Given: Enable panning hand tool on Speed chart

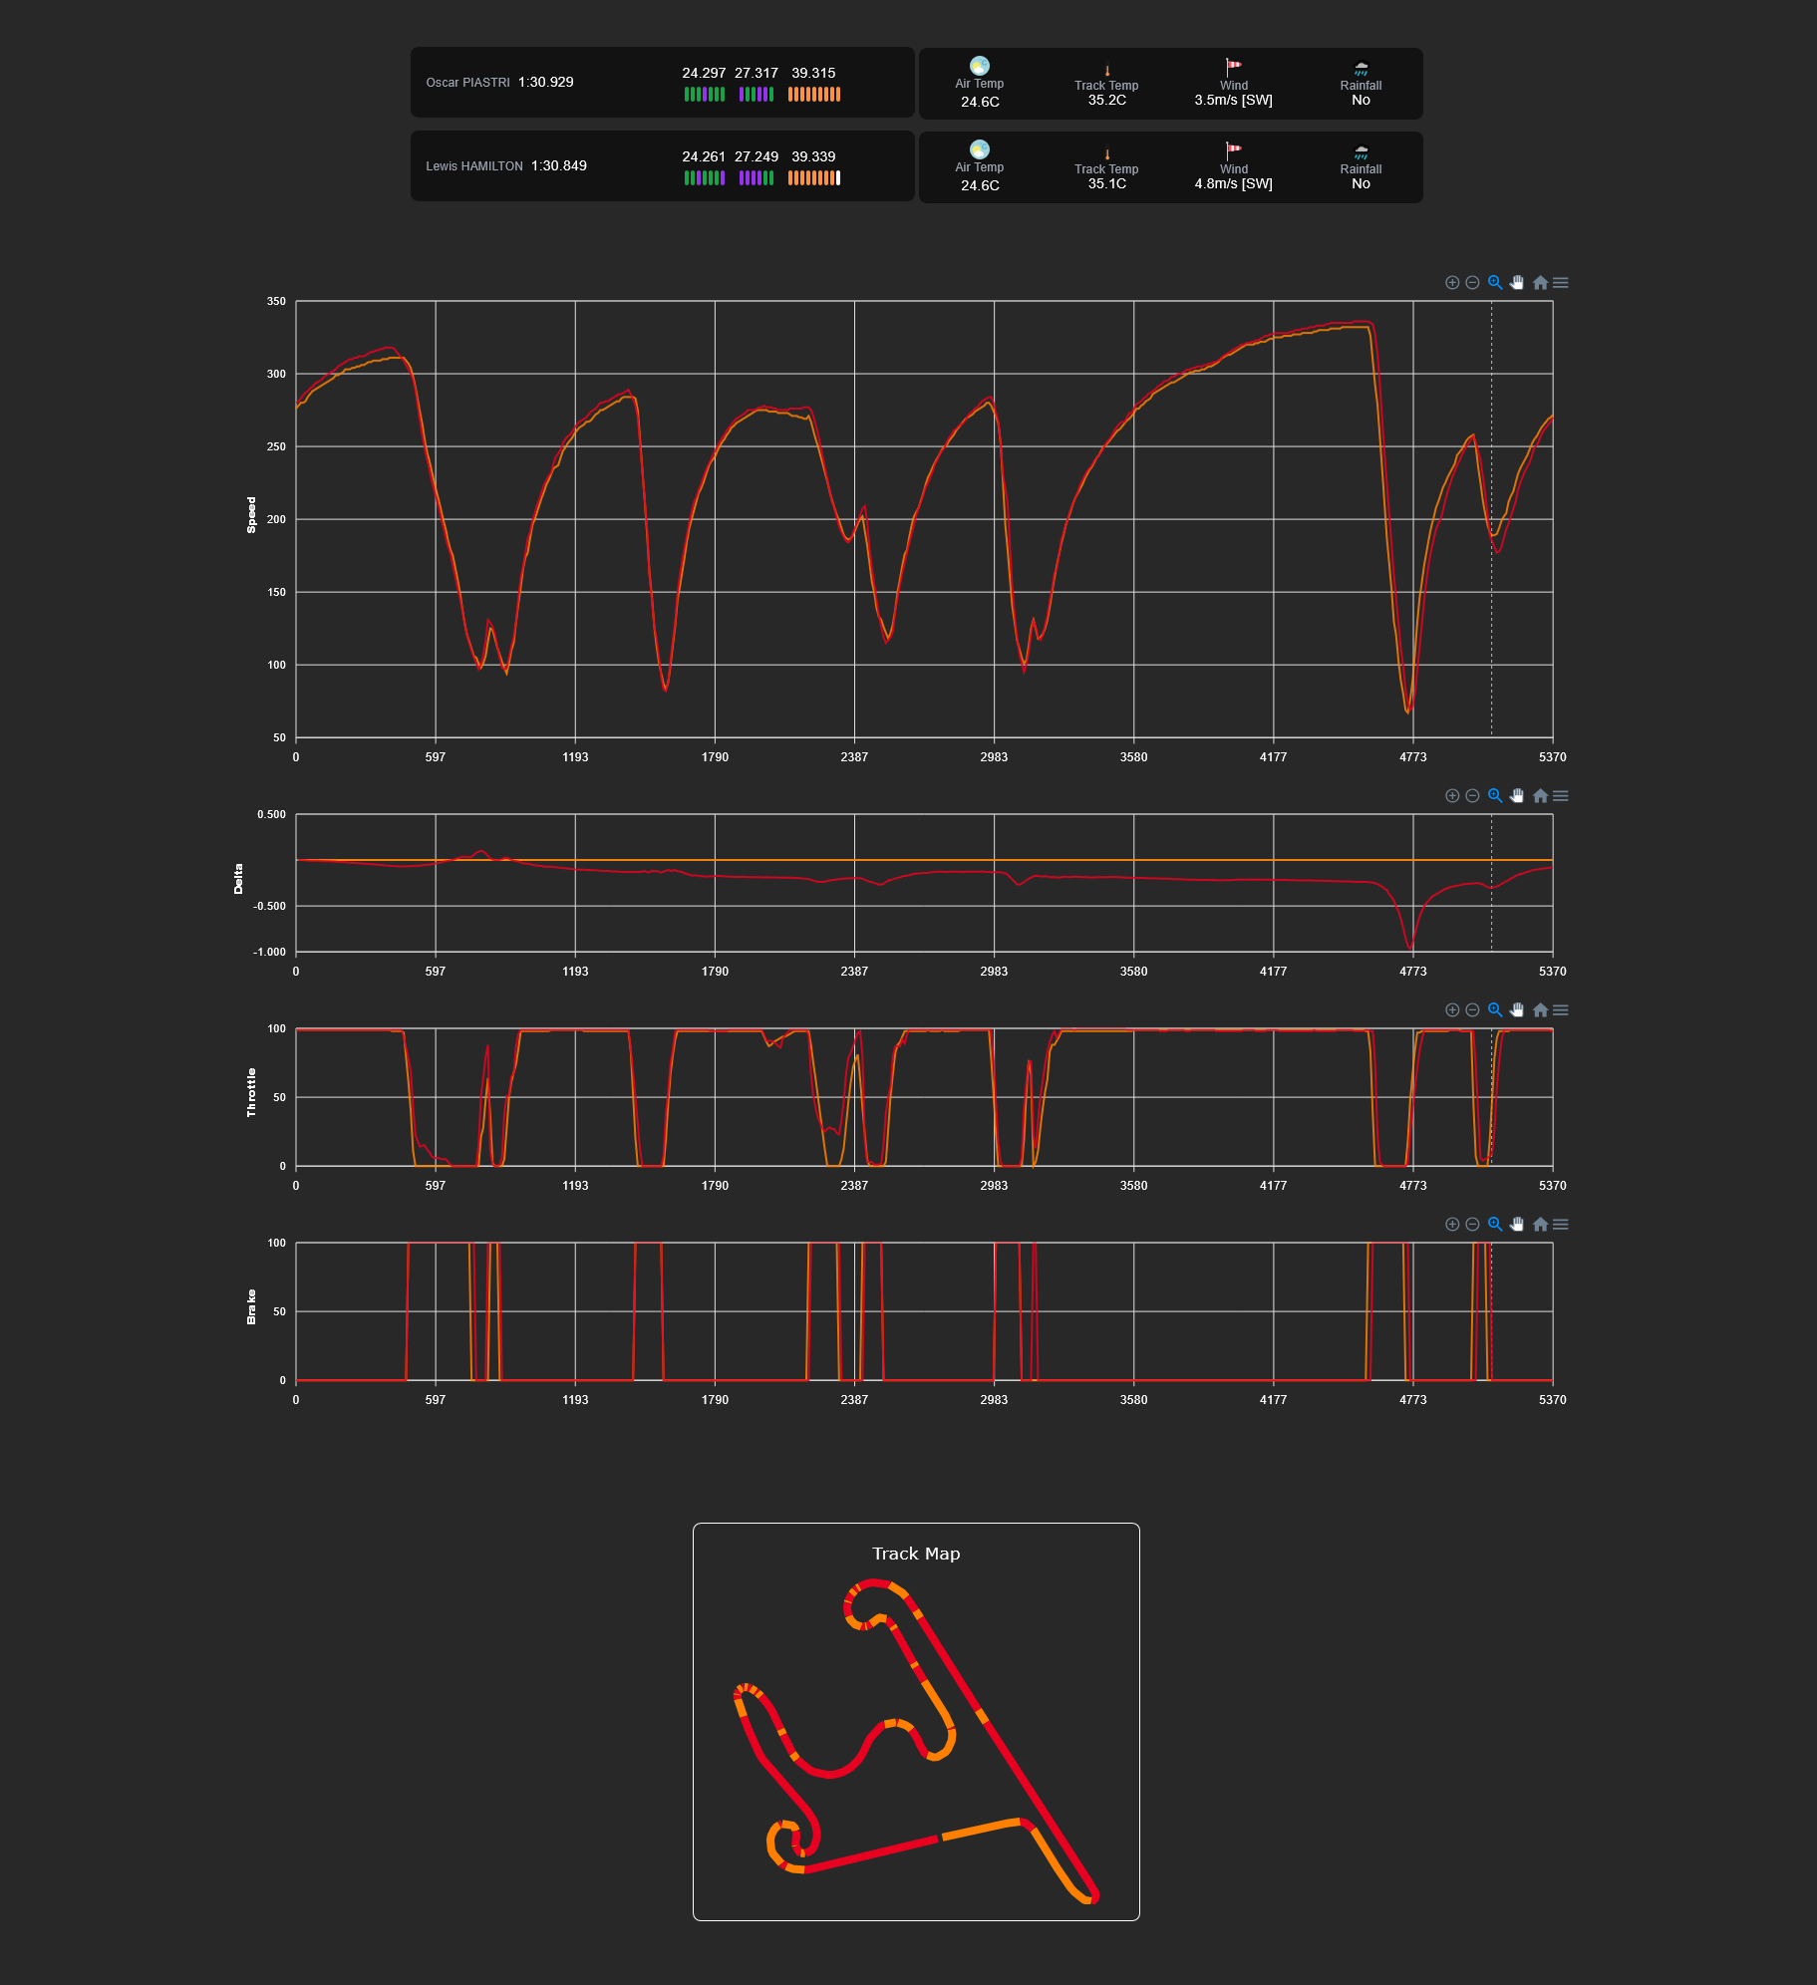Looking at the screenshot, I should pyautogui.click(x=1517, y=283).
